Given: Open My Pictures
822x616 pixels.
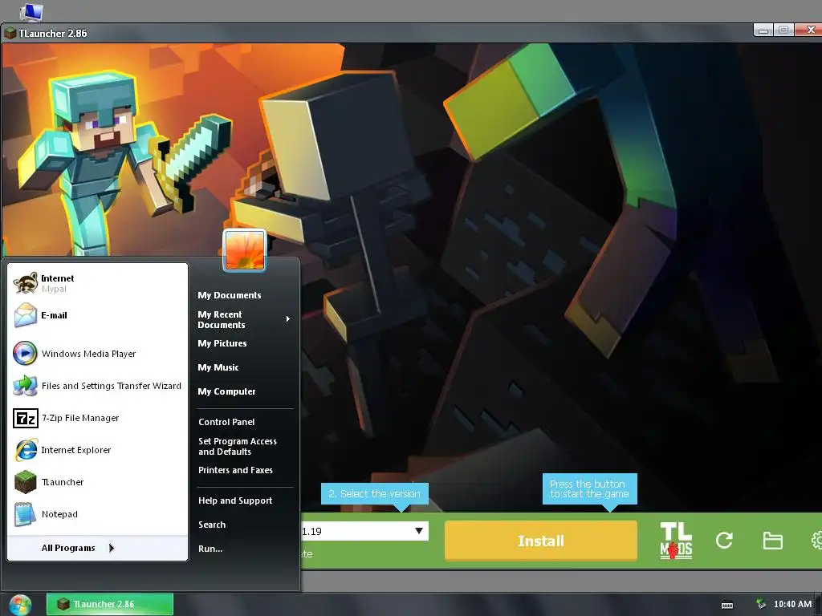Looking at the screenshot, I should point(222,343).
